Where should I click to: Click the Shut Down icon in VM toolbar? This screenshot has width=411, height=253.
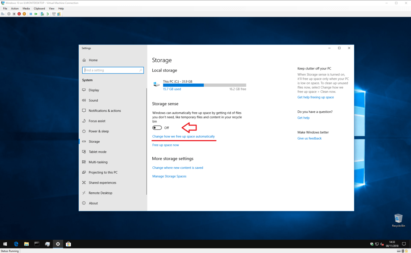point(19,14)
